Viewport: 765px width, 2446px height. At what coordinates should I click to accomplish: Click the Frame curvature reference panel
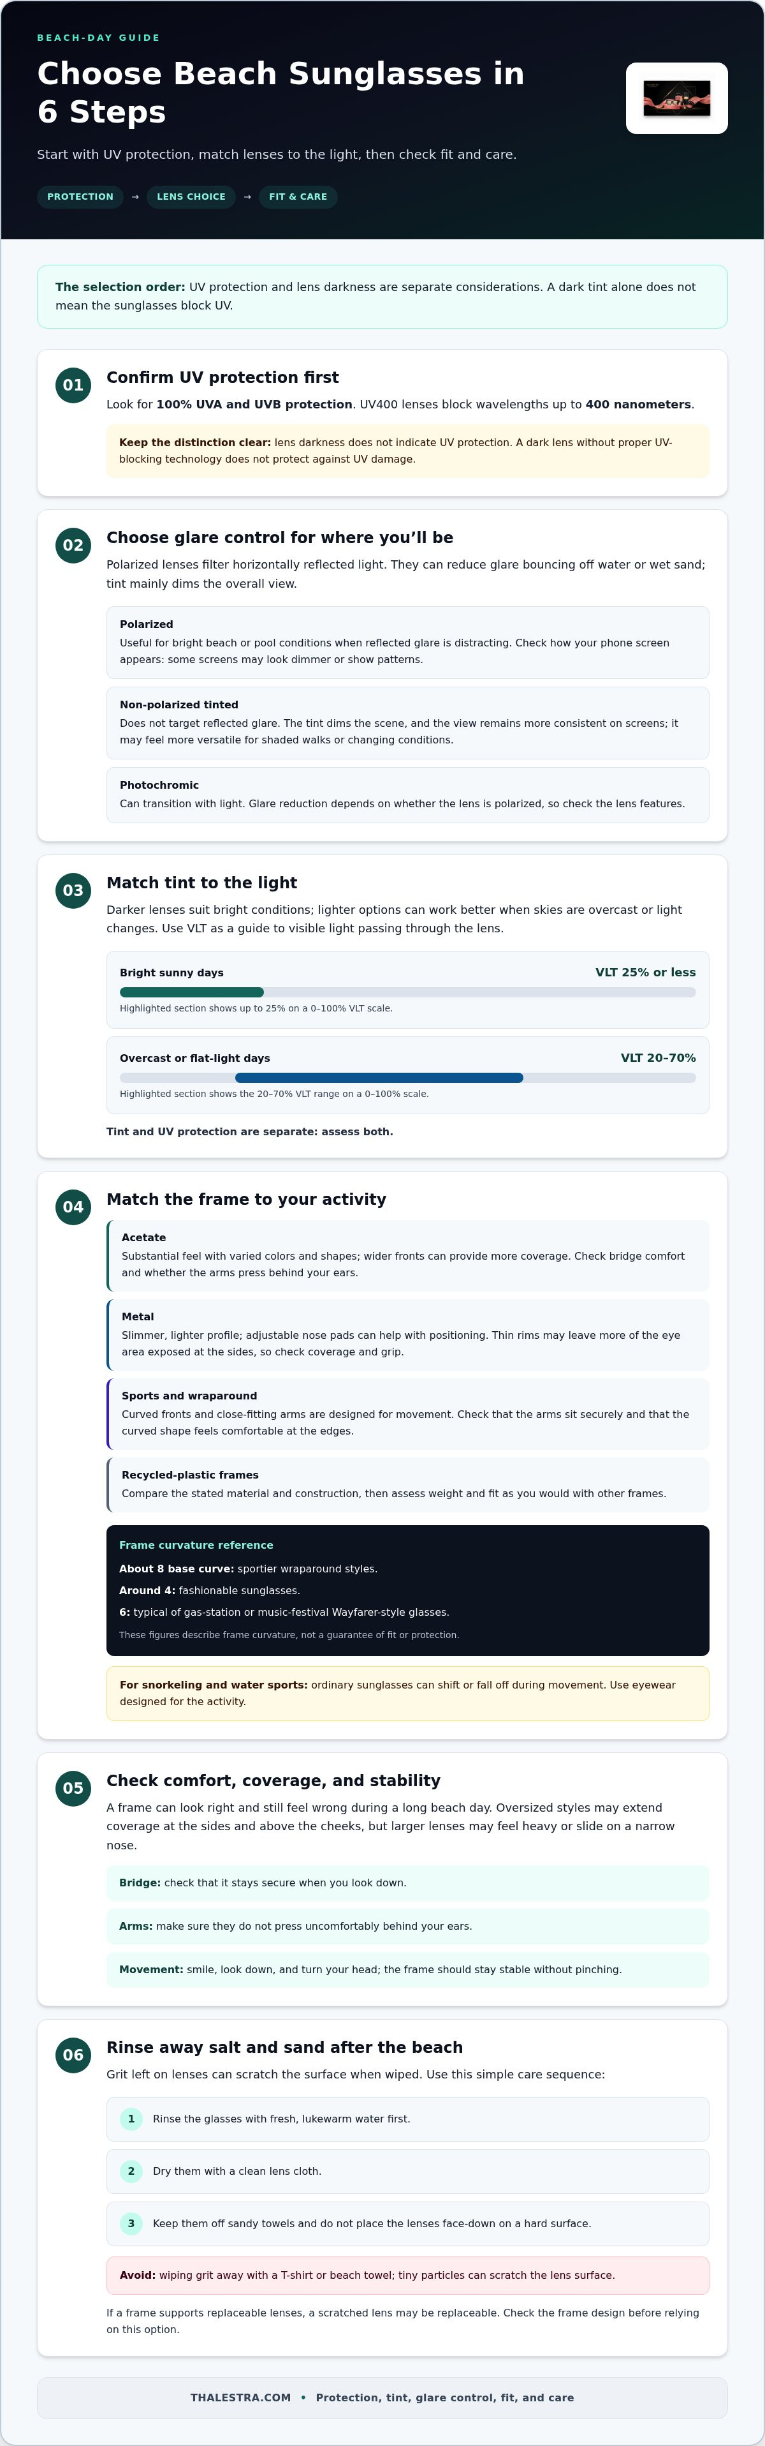point(407,1590)
